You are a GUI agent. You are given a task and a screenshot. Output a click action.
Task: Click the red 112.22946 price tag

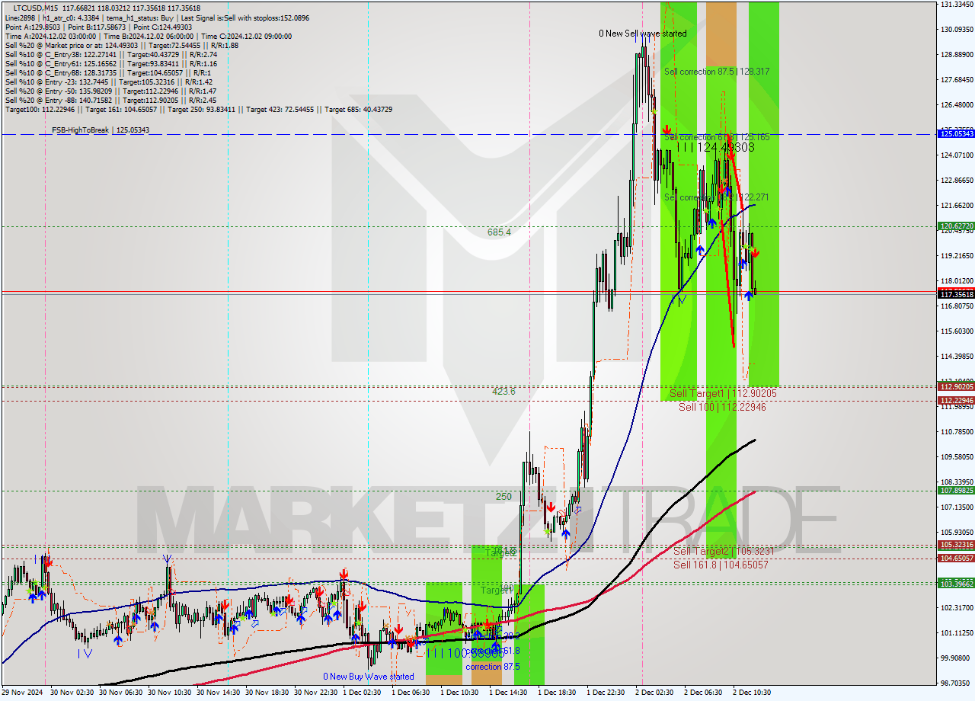(956, 400)
